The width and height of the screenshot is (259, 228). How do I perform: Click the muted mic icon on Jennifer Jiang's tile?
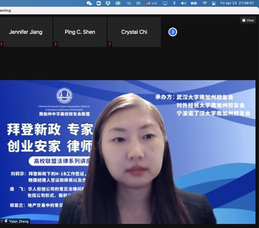2,44
